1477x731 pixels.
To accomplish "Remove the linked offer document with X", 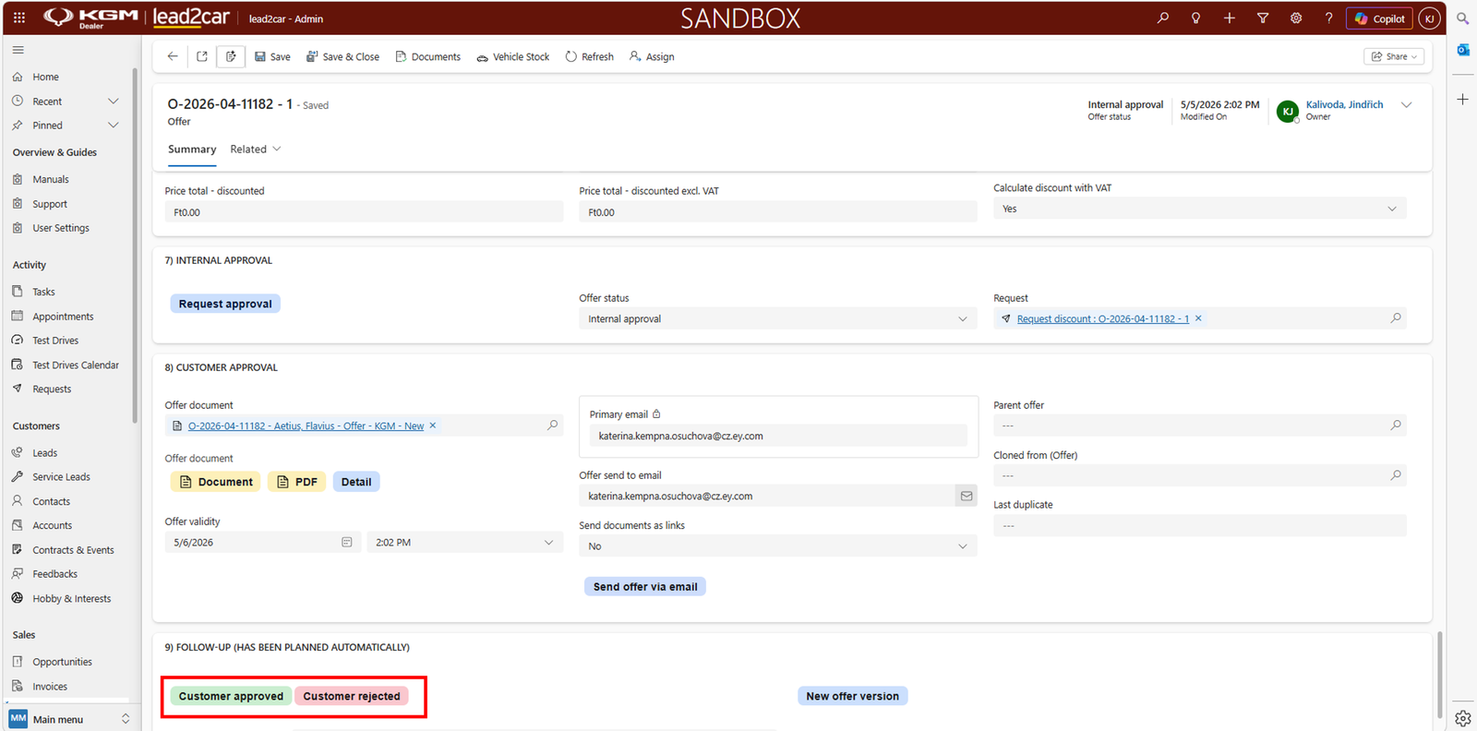I will click(433, 425).
